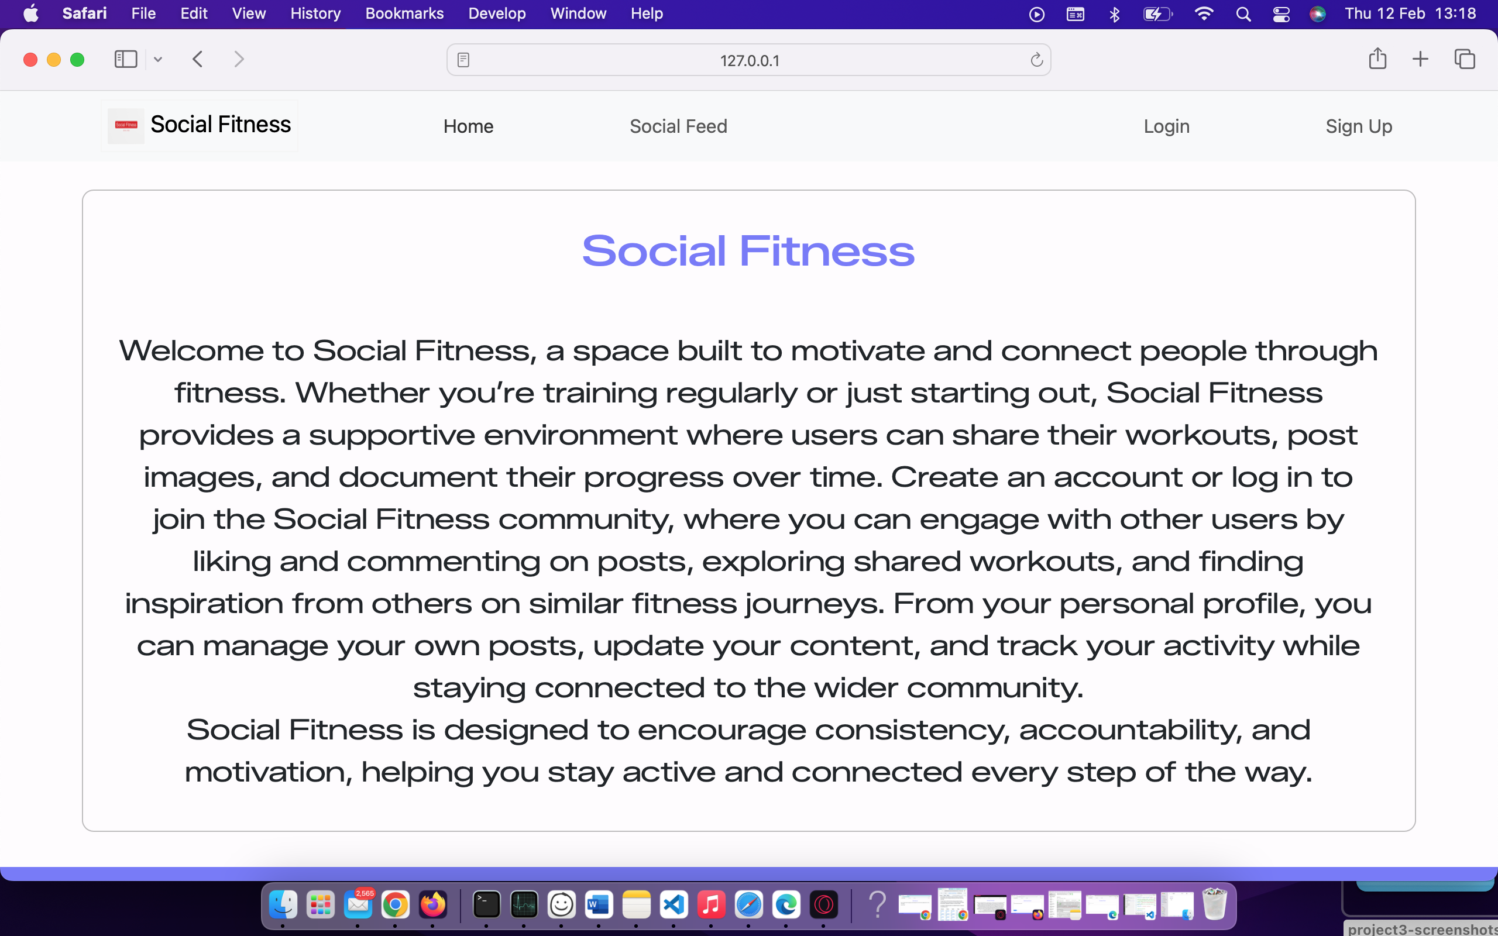1498x936 pixels.
Task: Launch Firefox from the Dock
Action: (433, 904)
